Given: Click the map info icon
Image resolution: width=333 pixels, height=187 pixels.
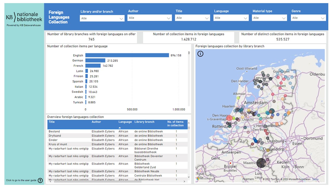Looking at the screenshot, I should 200,54.
